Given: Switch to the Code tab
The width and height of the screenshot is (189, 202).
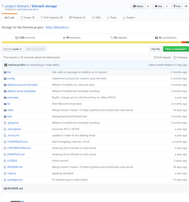Looking at the screenshot, I should 9,17.
